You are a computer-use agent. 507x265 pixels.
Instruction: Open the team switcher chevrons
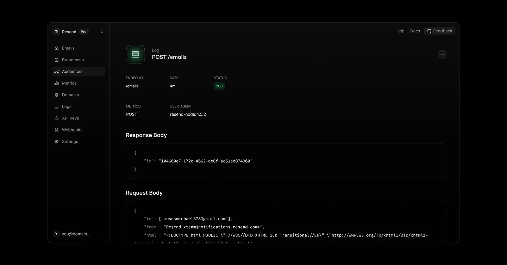click(x=102, y=32)
